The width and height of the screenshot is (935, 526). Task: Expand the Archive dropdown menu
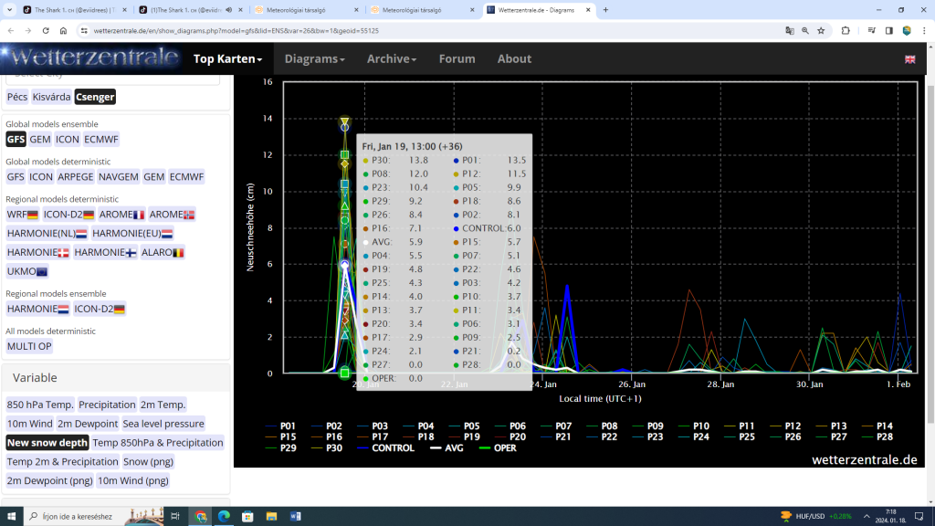[x=392, y=58]
